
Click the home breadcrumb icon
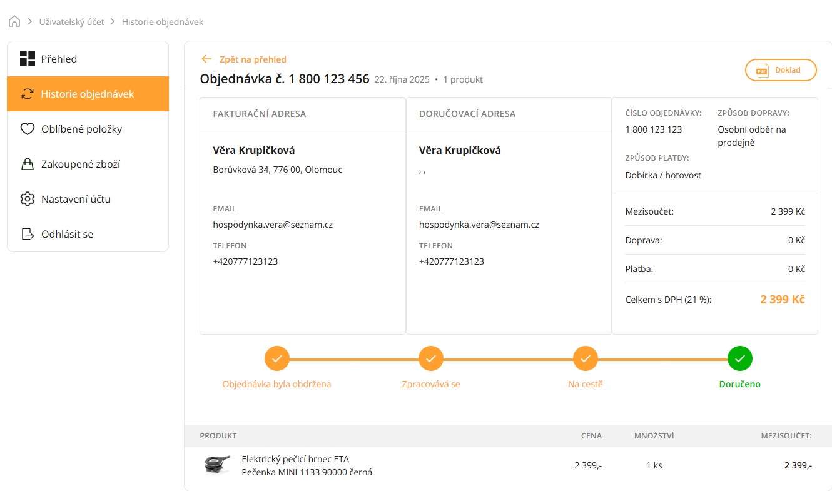[14, 22]
